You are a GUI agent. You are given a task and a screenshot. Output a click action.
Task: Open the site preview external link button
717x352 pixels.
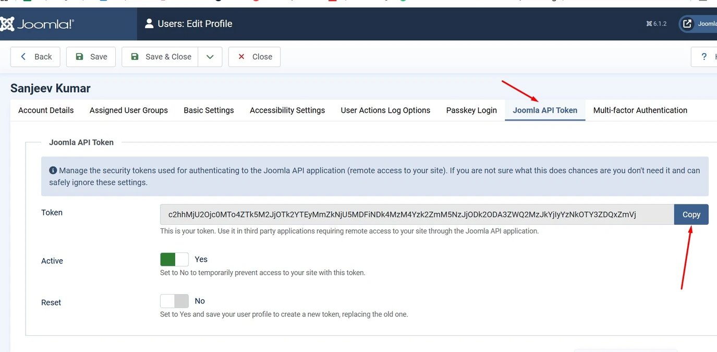click(x=698, y=23)
